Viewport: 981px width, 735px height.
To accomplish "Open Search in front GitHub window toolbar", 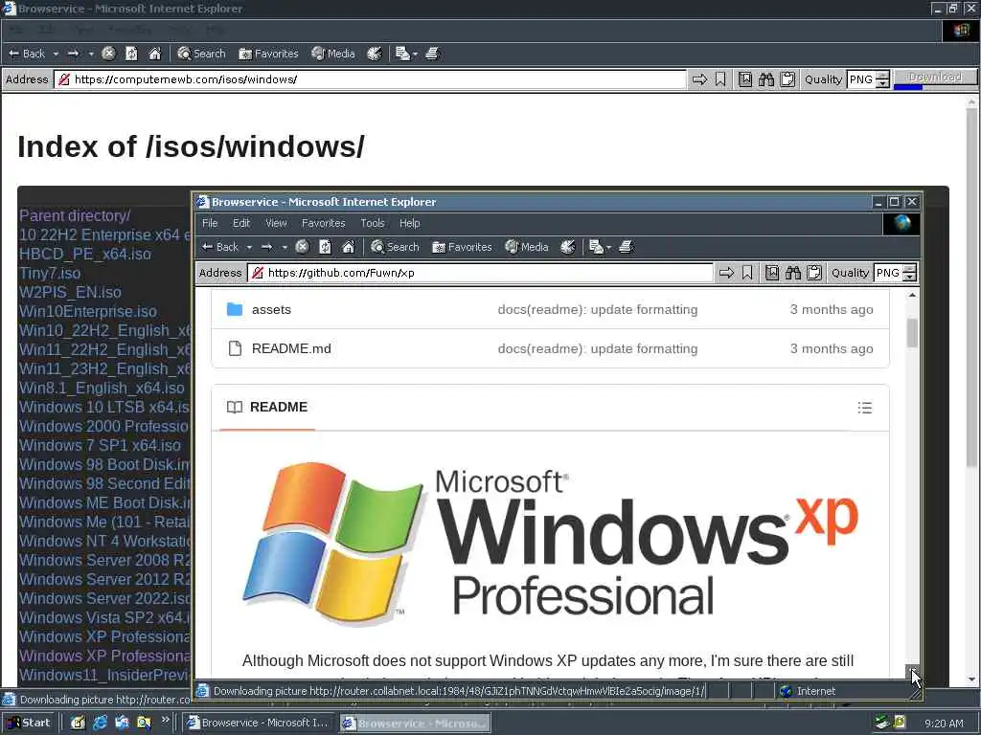I will coord(395,247).
